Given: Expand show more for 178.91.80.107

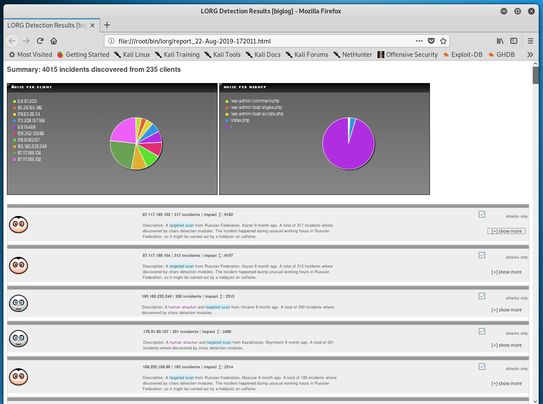Looking at the screenshot, I should pos(506,345).
